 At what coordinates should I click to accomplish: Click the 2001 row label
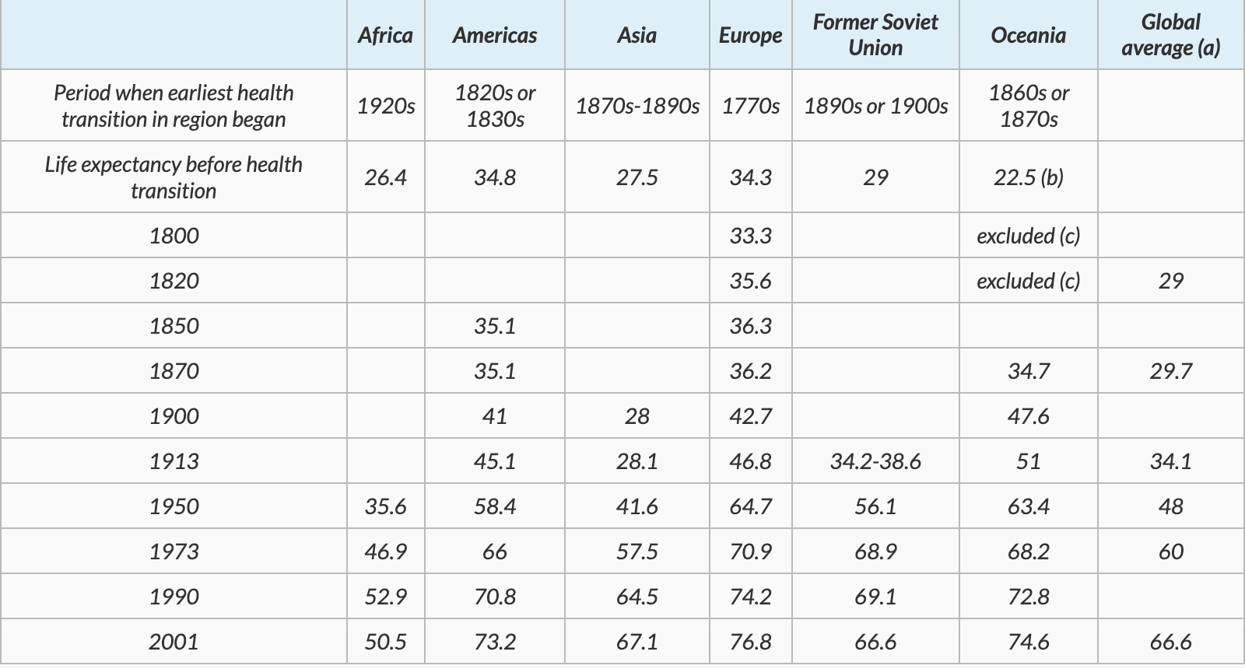[x=174, y=642]
